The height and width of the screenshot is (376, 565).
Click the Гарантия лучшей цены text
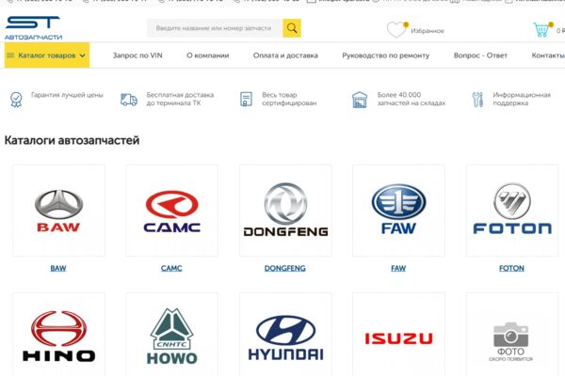point(67,95)
